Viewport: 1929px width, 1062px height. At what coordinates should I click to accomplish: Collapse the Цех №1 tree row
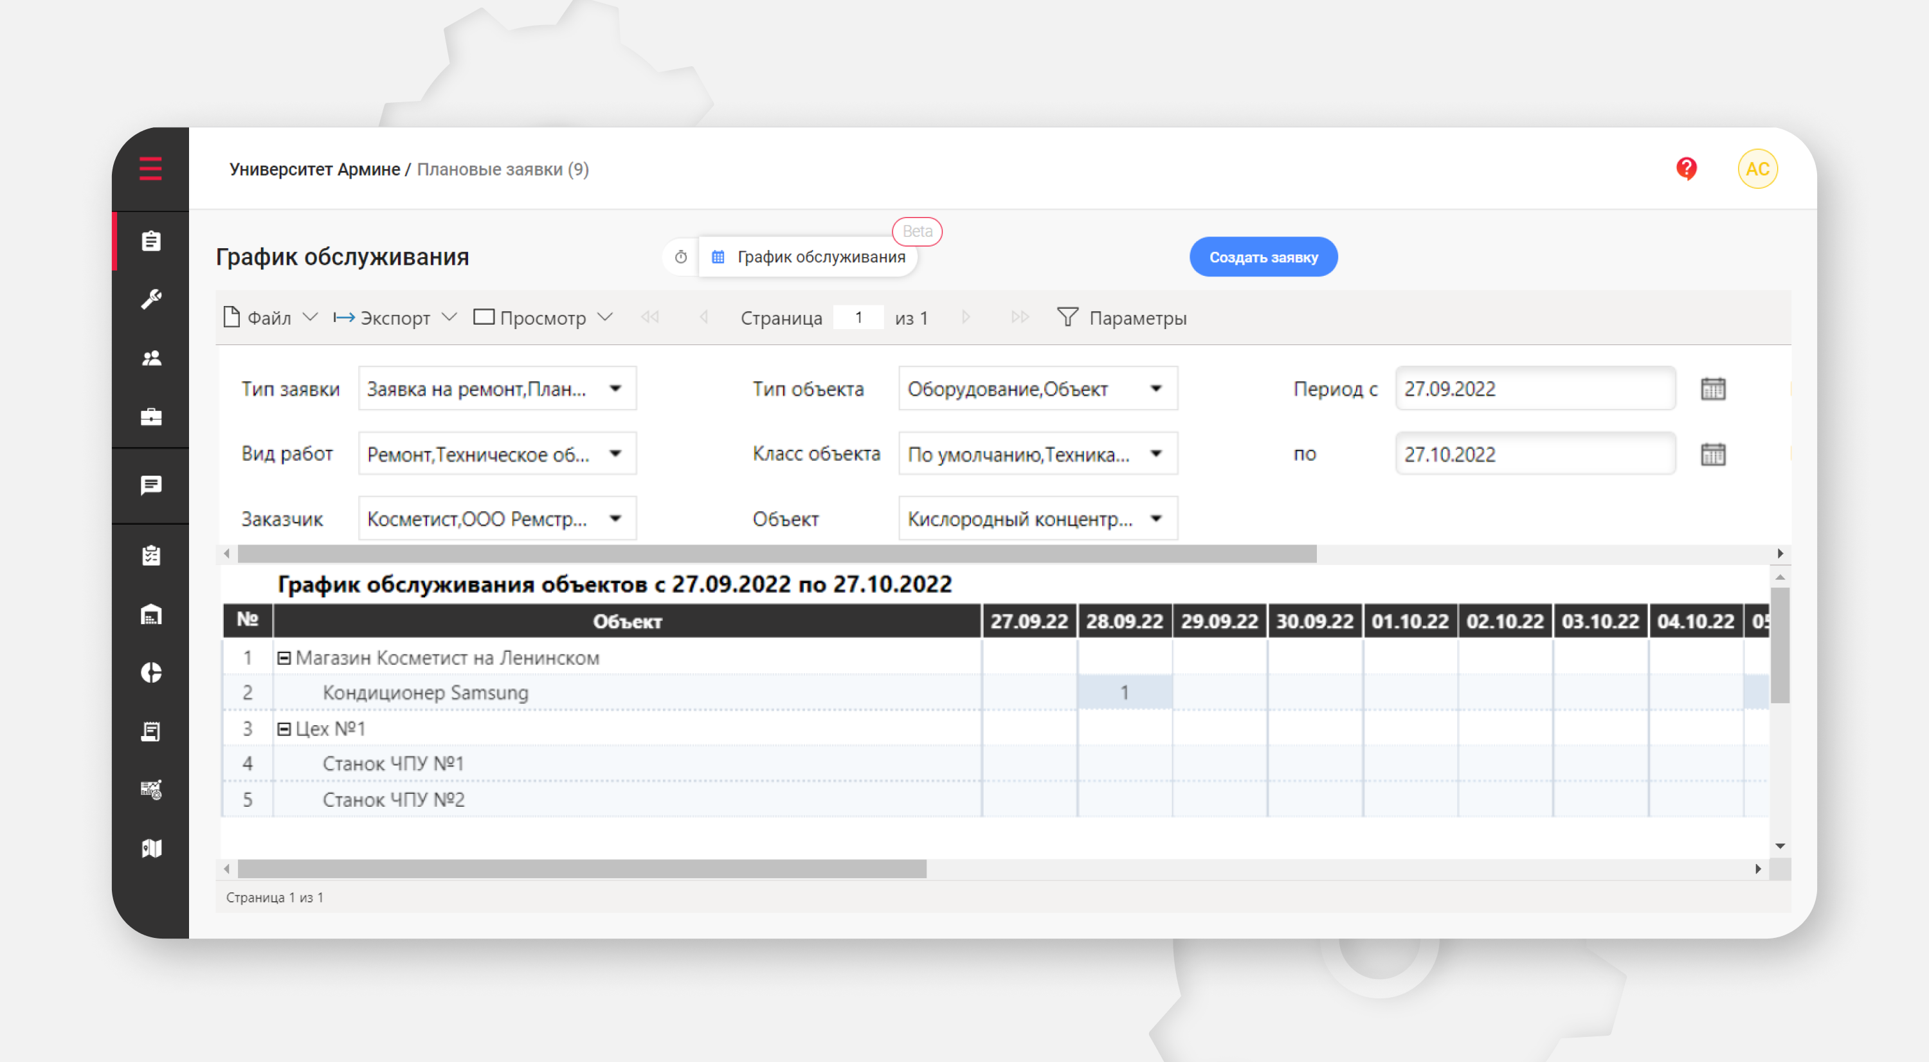click(x=284, y=729)
